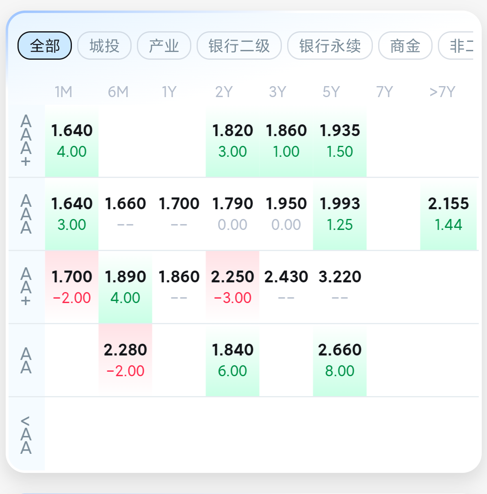Select the 全部 filter tab
The height and width of the screenshot is (494, 487).
click(x=45, y=45)
